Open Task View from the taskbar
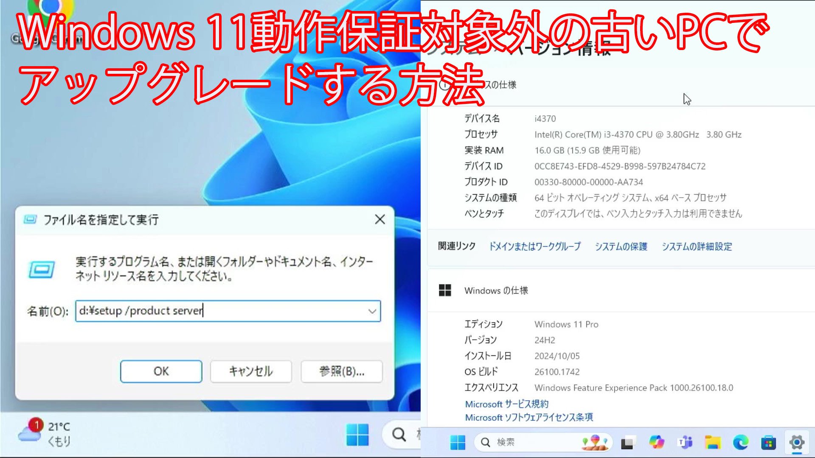 [627, 443]
